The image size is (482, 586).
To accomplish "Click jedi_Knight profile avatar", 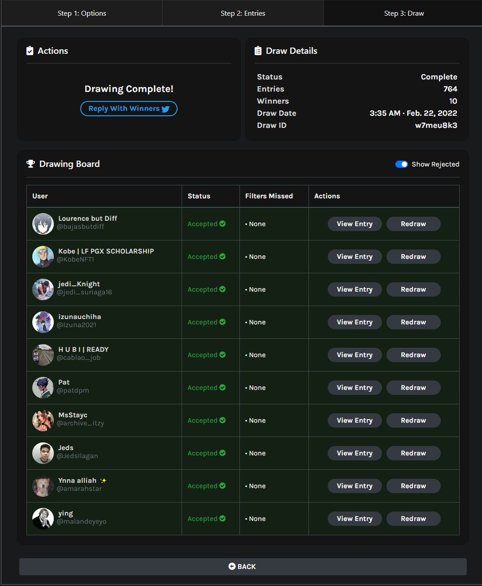I will [x=43, y=289].
